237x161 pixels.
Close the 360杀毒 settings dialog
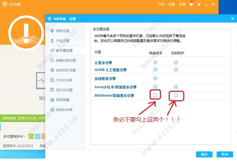[233, 19]
